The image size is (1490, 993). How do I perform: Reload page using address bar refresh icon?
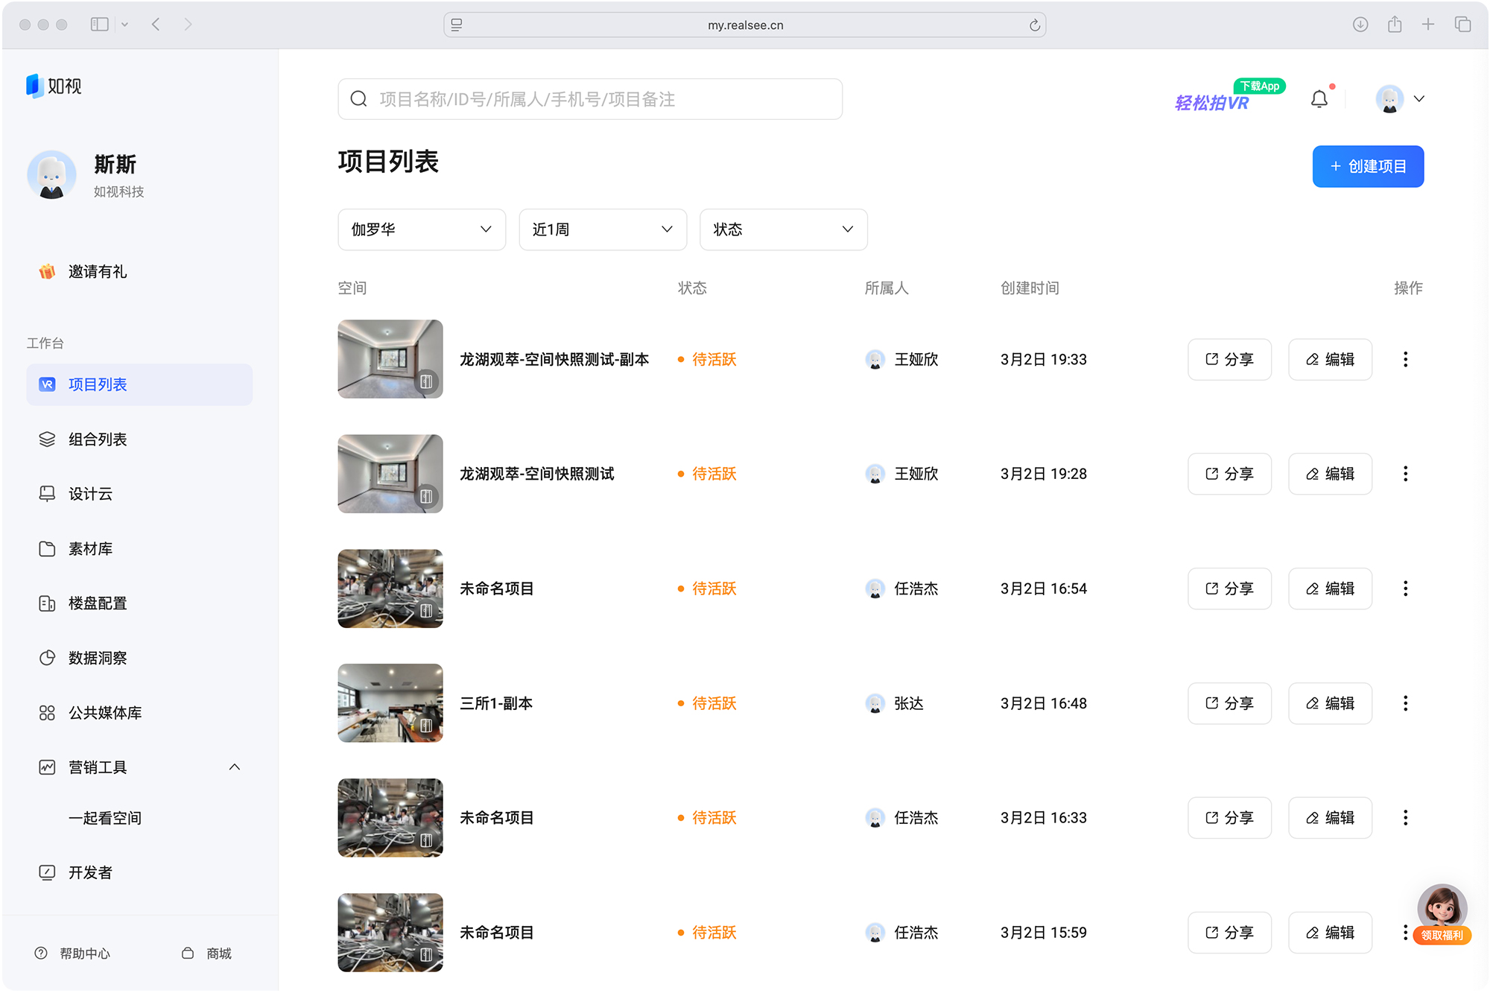click(1034, 25)
